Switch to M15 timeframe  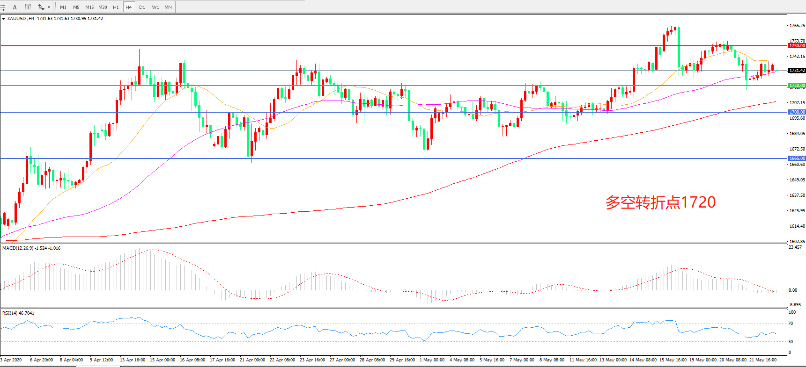89,7
